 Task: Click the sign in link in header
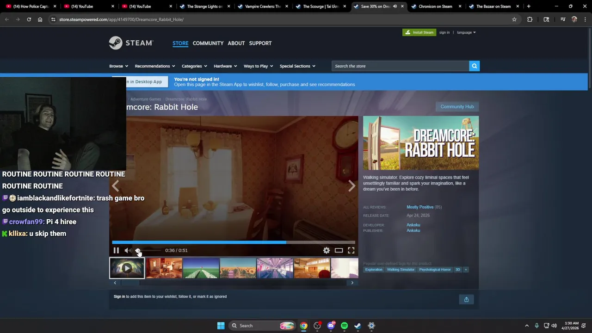click(x=444, y=32)
